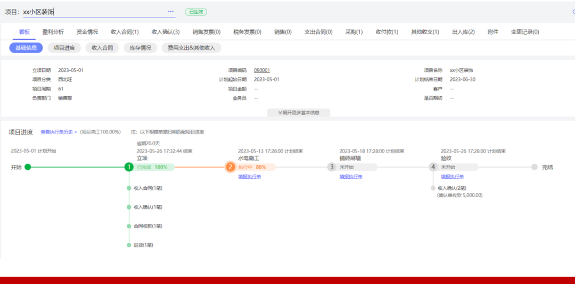The image size is (575, 284).
Task: Open 合同收款(1笔) under 立项
Action: pos(148,226)
